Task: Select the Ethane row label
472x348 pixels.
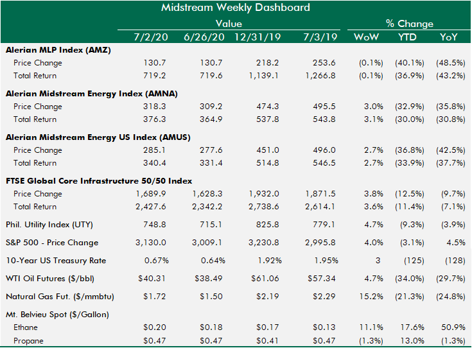Action: pyautogui.click(x=25, y=327)
